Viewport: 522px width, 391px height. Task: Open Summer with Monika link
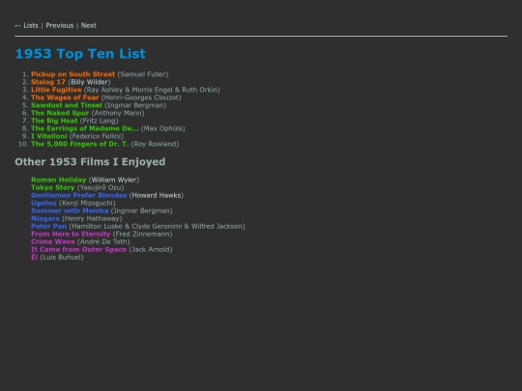click(x=70, y=210)
